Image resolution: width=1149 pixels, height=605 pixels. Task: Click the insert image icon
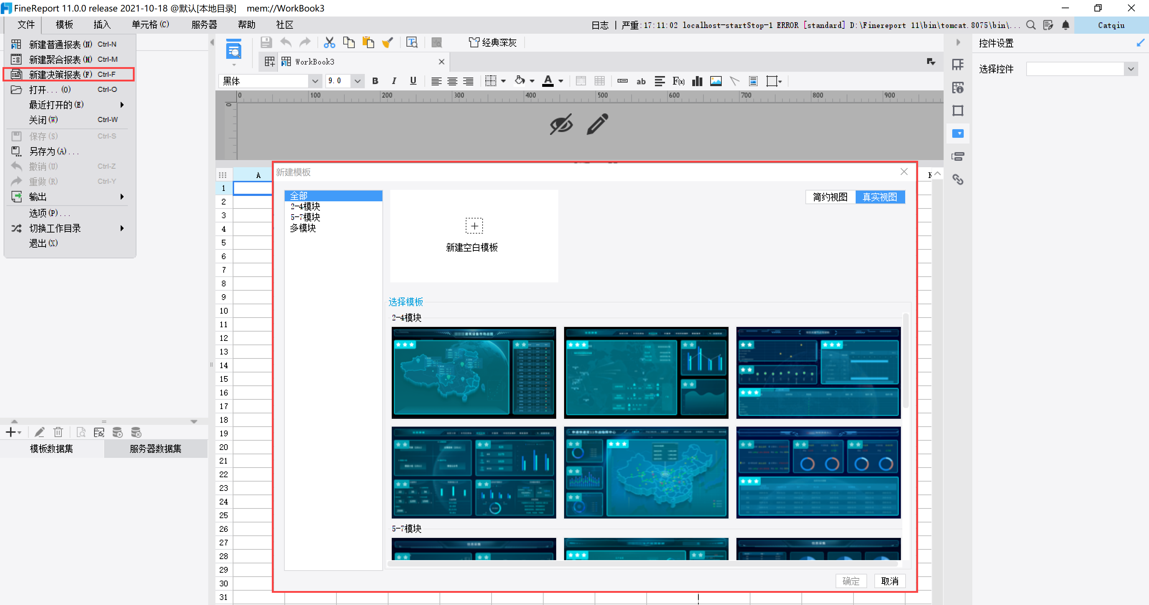716,81
